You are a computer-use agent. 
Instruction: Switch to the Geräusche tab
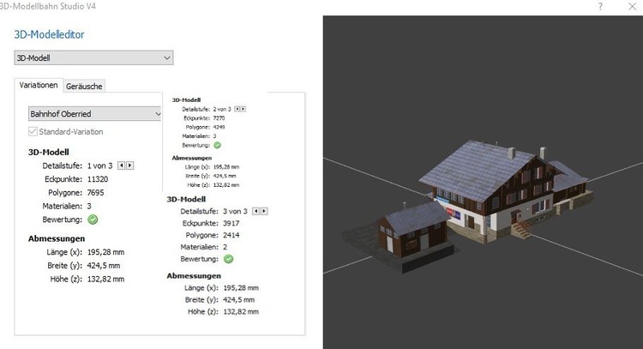coord(84,86)
